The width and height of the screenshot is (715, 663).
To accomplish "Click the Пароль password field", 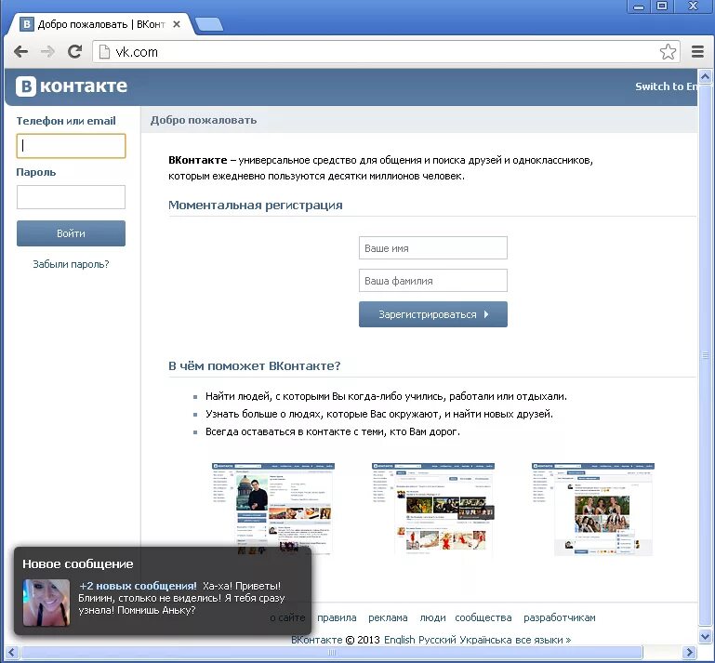I will click(x=72, y=197).
